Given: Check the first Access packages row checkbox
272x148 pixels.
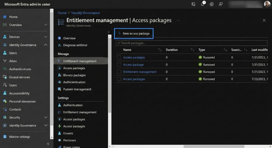Looking at the screenshot, I should [119, 57].
